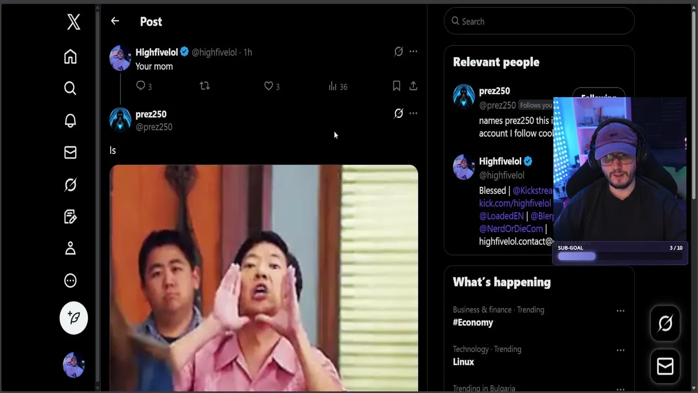Open the 1h timestamp link

pos(248,52)
